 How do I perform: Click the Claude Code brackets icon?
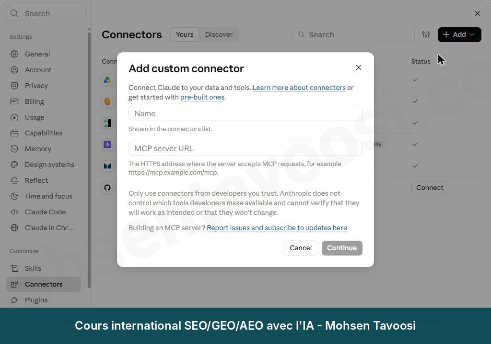(14, 212)
